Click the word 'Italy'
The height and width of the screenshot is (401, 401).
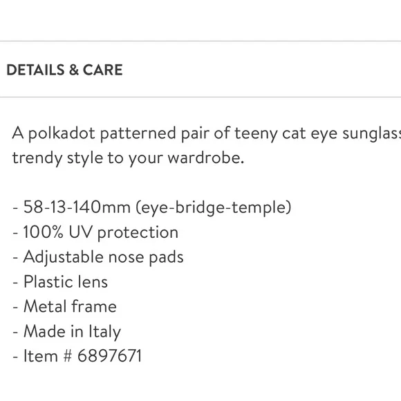click(104, 332)
